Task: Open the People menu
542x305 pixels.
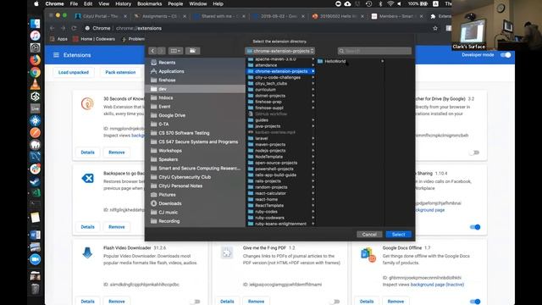Action: click(x=175, y=3)
